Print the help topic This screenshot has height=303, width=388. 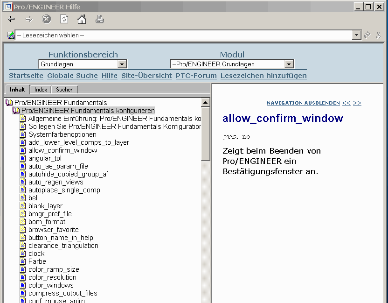[99, 19]
